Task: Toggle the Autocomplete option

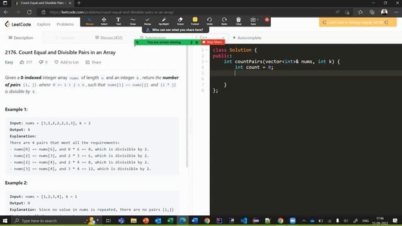Action: 247,38
